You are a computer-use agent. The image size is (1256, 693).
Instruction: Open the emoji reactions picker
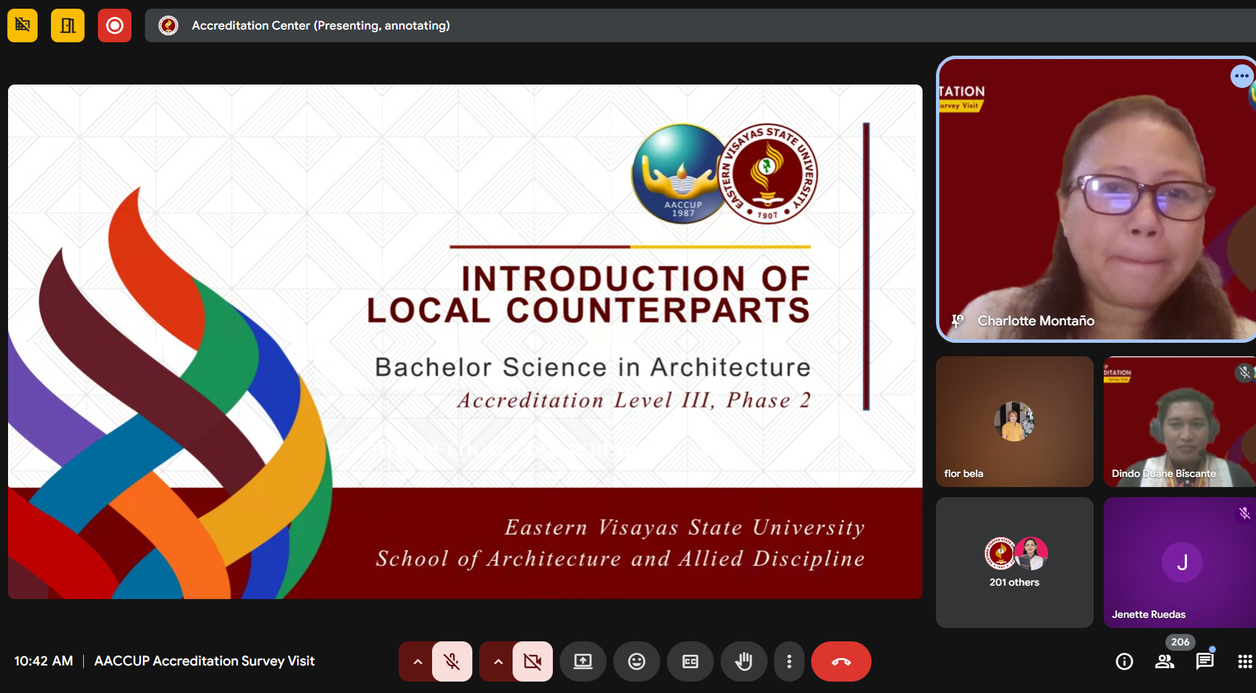point(636,661)
